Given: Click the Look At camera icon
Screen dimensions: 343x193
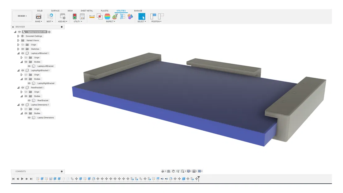Looking at the screenshot, I should [x=169, y=171].
